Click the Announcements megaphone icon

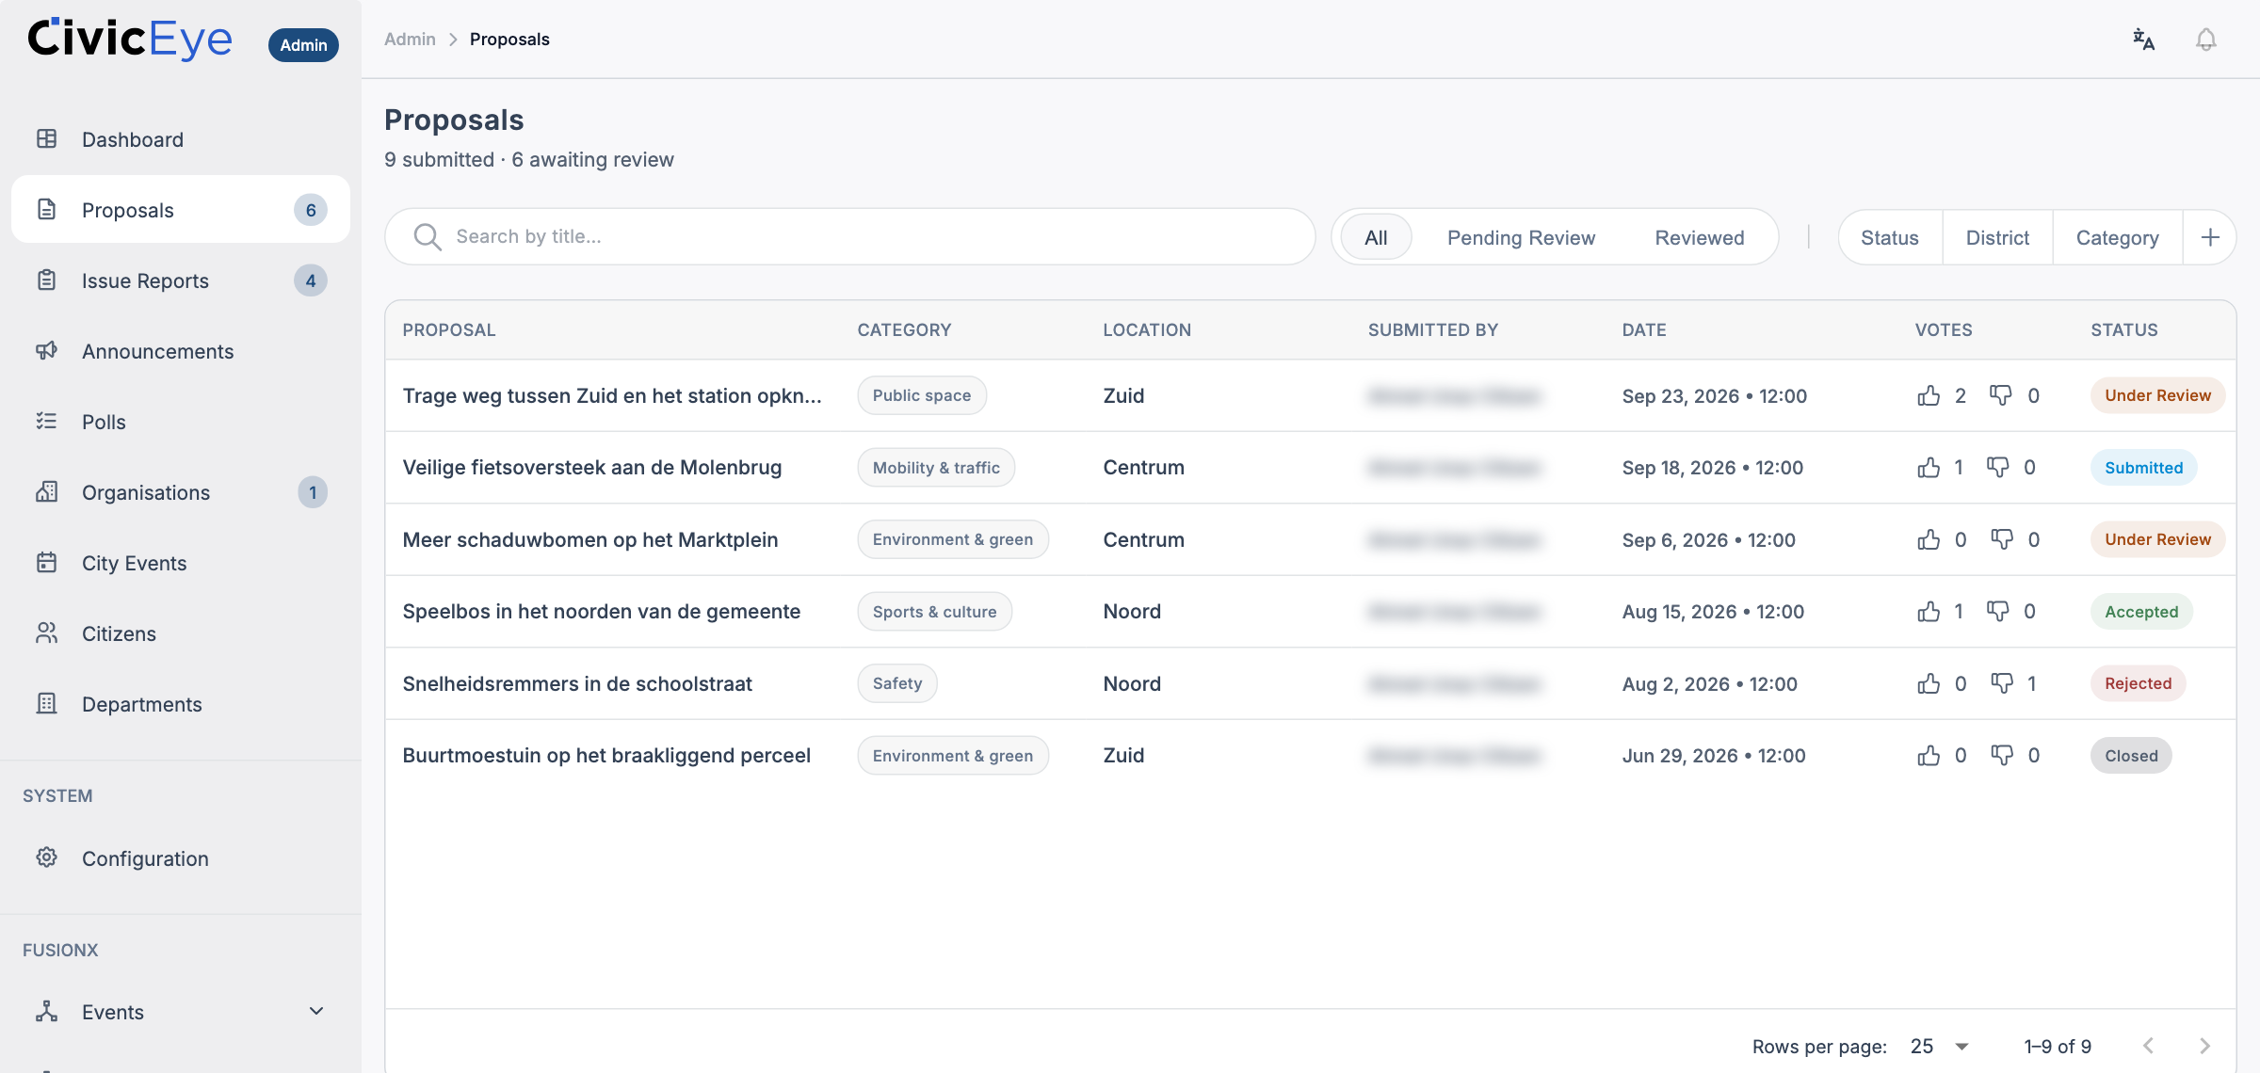pyautogui.click(x=47, y=351)
